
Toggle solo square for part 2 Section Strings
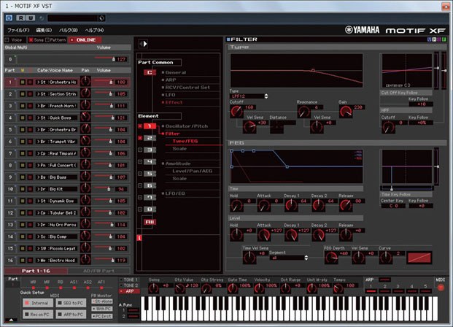point(30,94)
